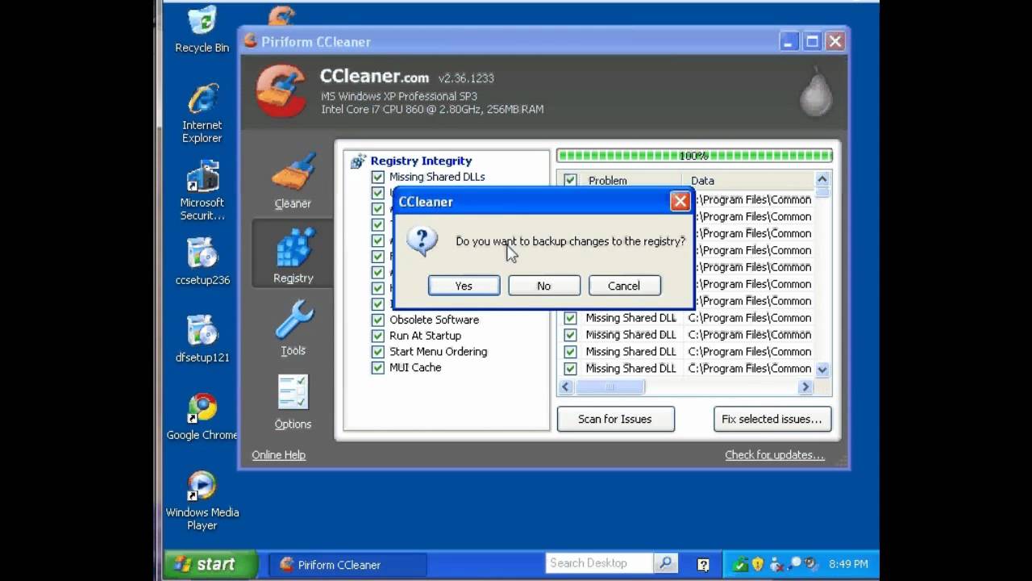Disable the MUI Cache checkbox
The image size is (1032, 581).
click(377, 368)
